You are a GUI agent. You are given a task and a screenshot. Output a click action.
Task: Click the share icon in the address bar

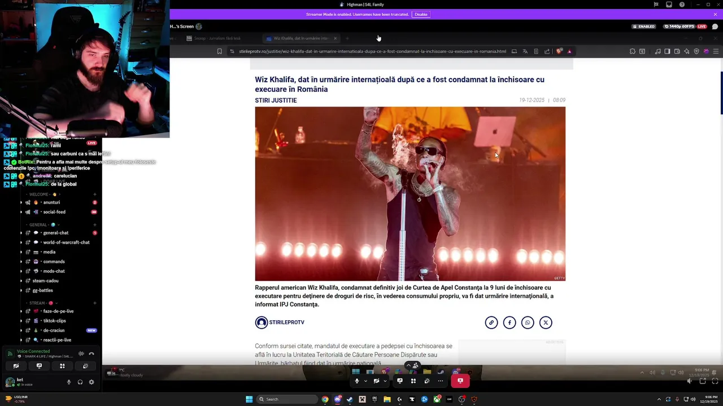click(547, 51)
